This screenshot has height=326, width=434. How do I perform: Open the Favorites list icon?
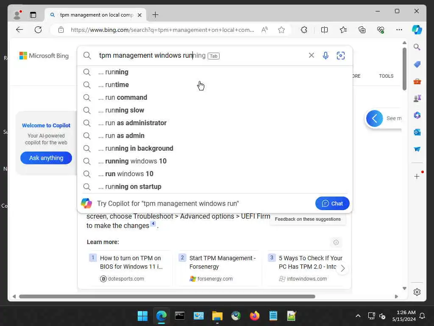click(x=343, y=30)
